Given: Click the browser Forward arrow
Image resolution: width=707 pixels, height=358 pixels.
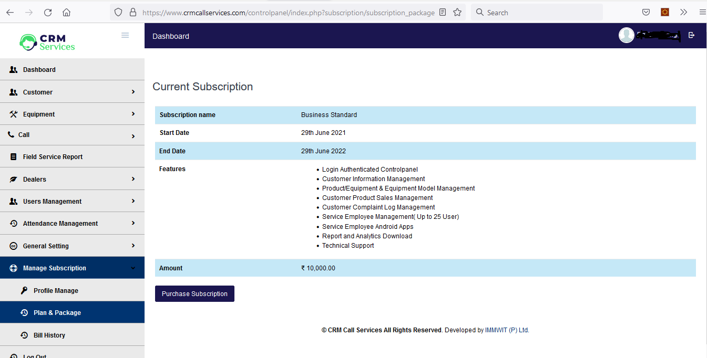Looking at the screenshot, I should click(29, 12).
